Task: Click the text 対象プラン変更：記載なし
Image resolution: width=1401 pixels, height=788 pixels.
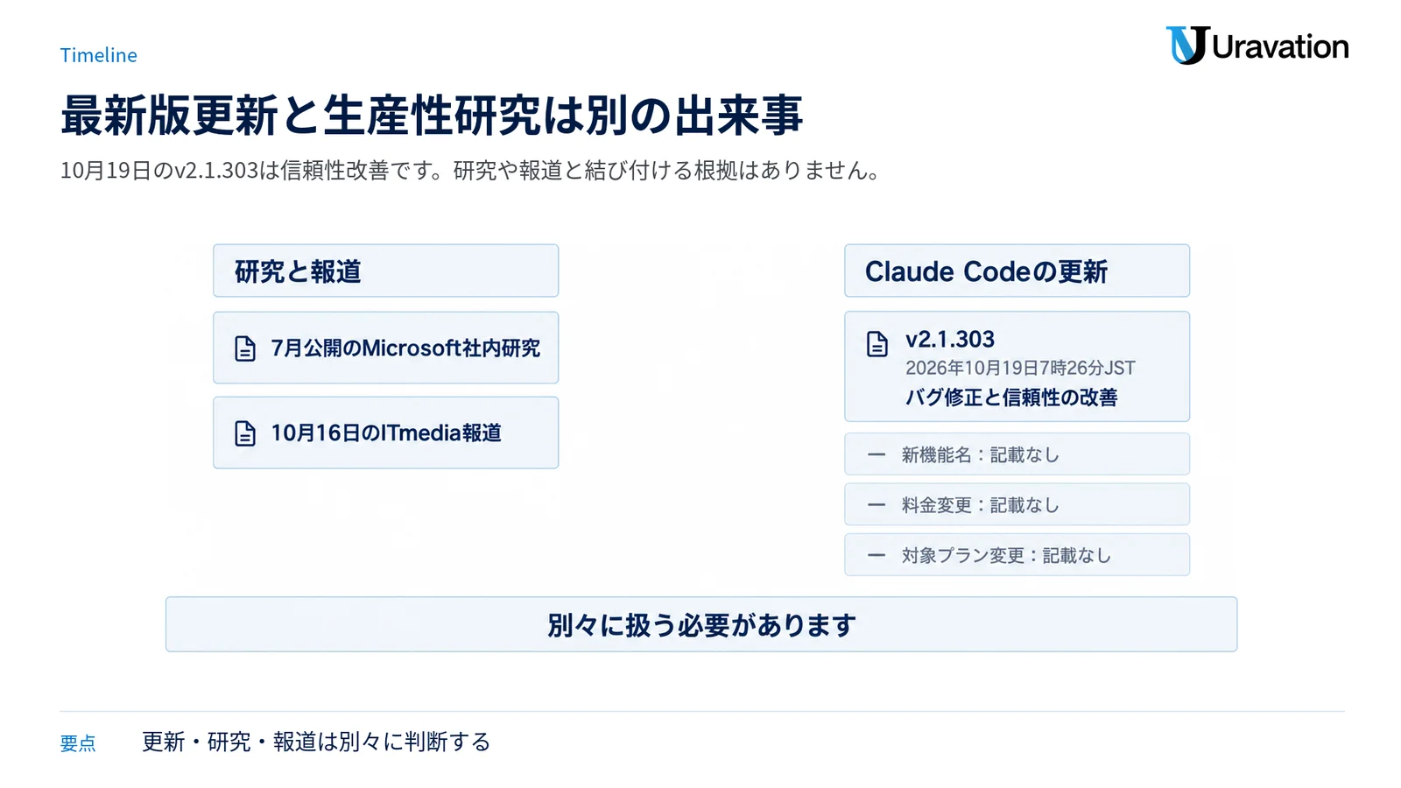Action: pyautogui.click(x=1007, y=555)
